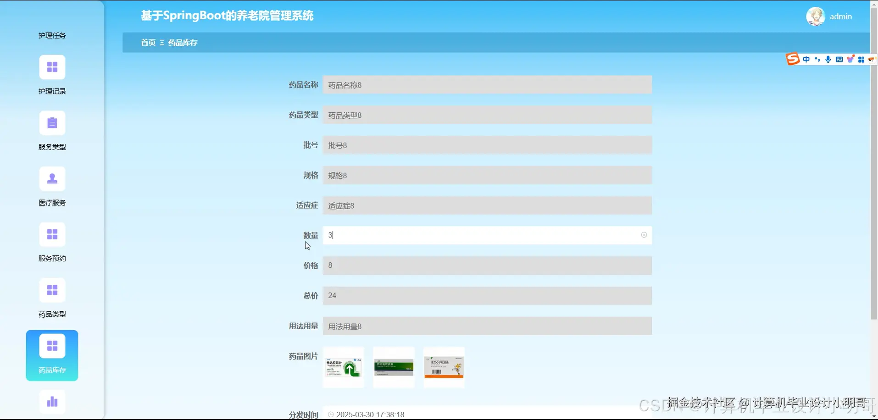Open the Sogou toolbox grid menu
The image size is (878, 420).
click(x=862, y=59)
